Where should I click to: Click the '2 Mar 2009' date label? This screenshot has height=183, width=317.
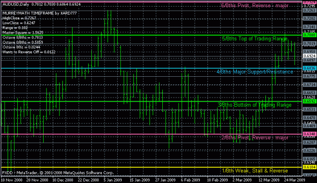[x=242, y=180]
